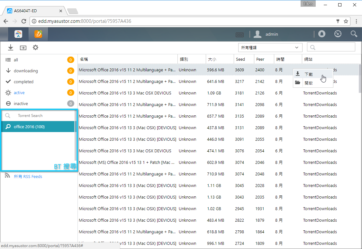Open the 所有種類 category dropdown

click(x=270, y=48)
